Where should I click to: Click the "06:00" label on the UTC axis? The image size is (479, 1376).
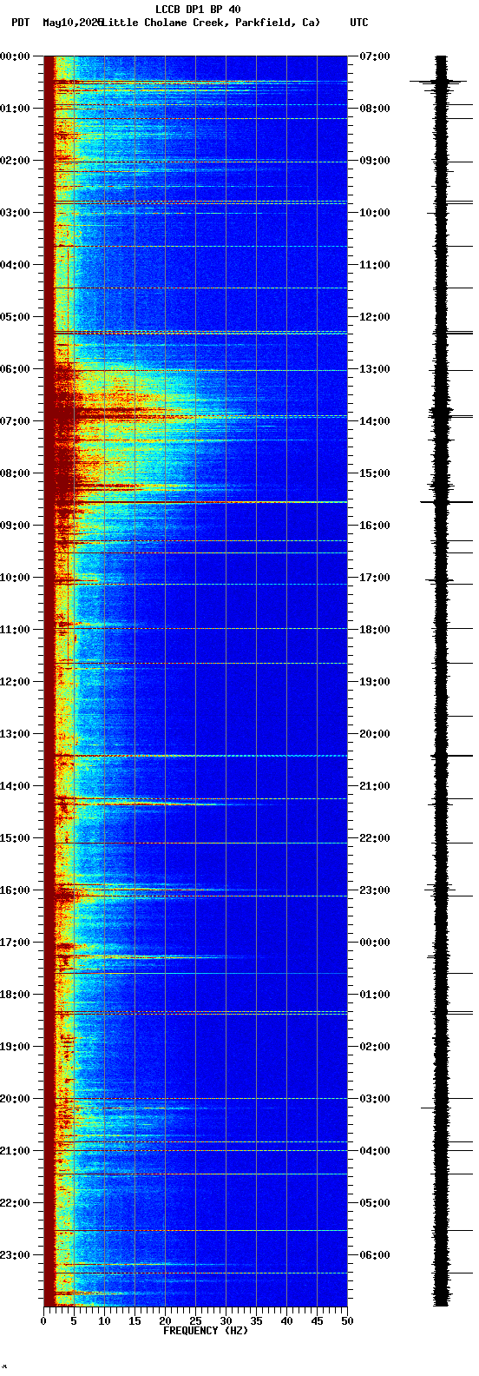(x=375, y=1255)
